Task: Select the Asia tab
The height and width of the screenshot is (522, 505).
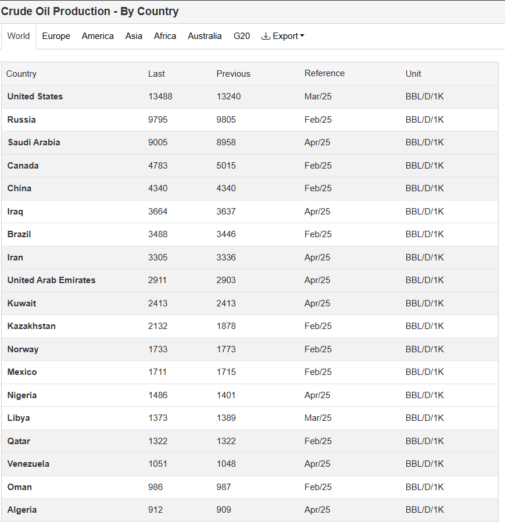Action: (134, 36)
